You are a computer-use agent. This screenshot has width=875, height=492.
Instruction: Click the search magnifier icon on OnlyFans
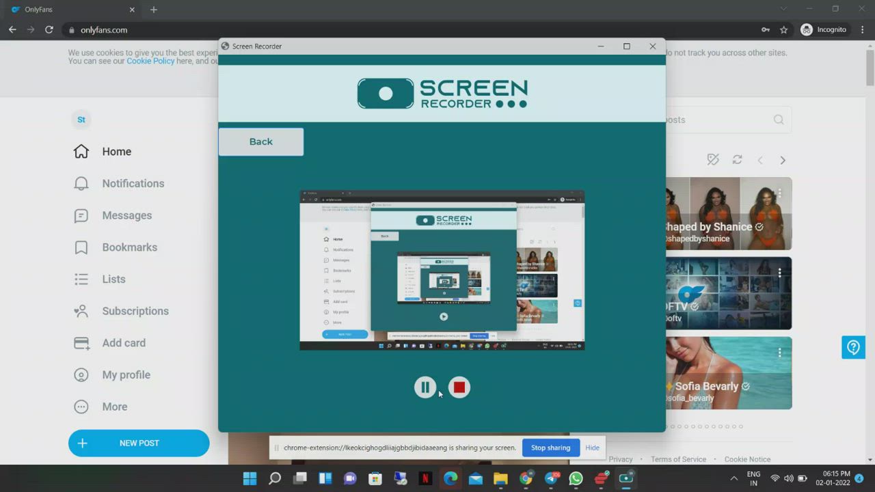779,120
